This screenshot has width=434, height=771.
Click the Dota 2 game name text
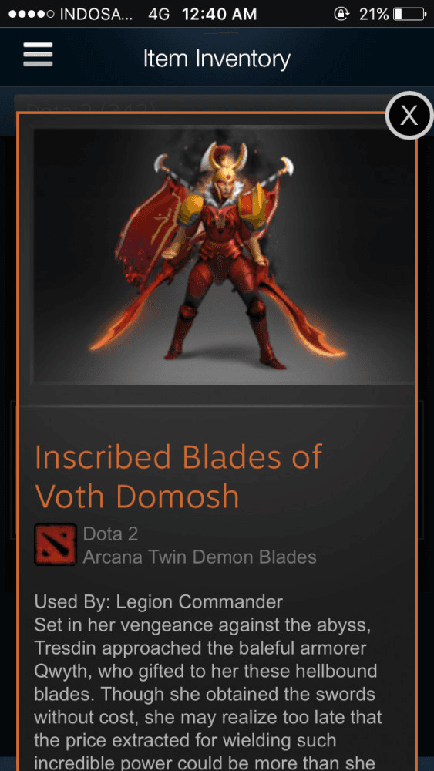[x=110, y=534]
